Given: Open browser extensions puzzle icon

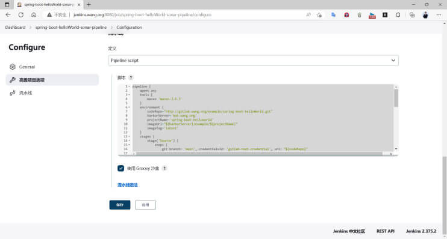Looking at the screenshot, I should click(398, 15).
